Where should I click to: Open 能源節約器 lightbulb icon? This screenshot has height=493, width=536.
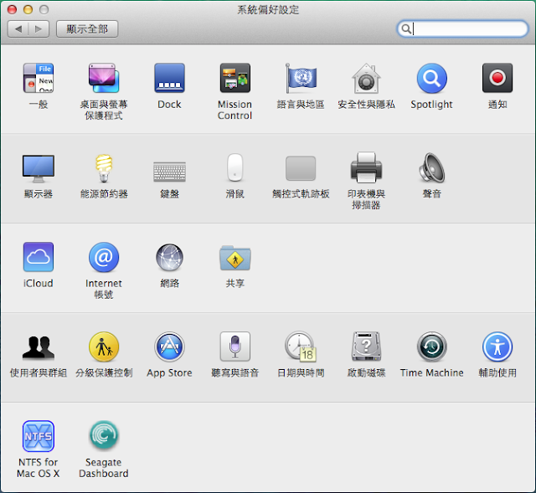(104, 168)
